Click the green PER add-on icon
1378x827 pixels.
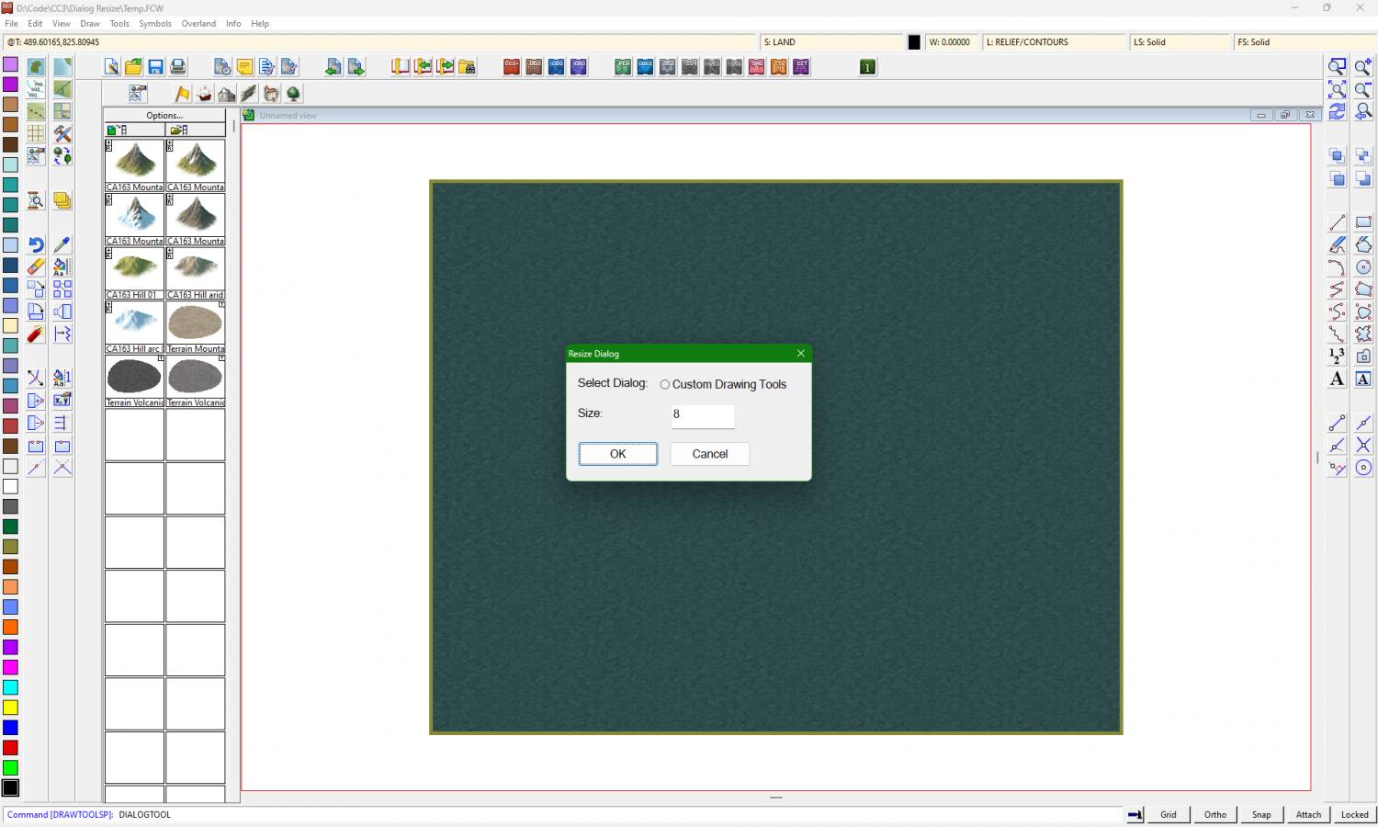point(623,67)
